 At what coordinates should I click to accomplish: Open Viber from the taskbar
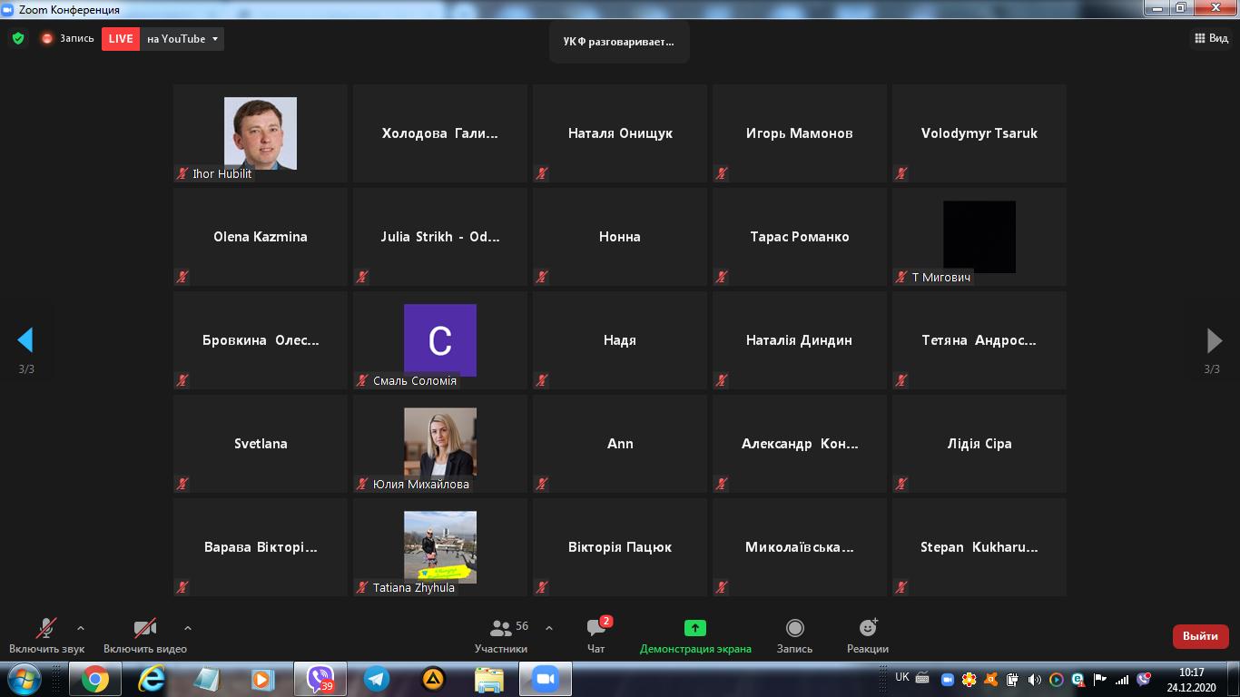click(320, 679)
